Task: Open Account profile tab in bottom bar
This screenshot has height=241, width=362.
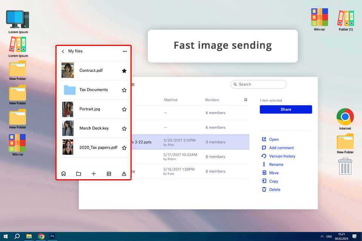Action: coord(124,174)
